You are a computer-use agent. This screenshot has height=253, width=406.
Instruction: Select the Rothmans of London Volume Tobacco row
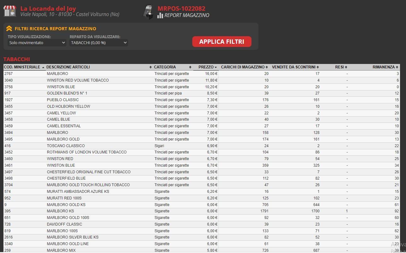(x=201, y=152)
